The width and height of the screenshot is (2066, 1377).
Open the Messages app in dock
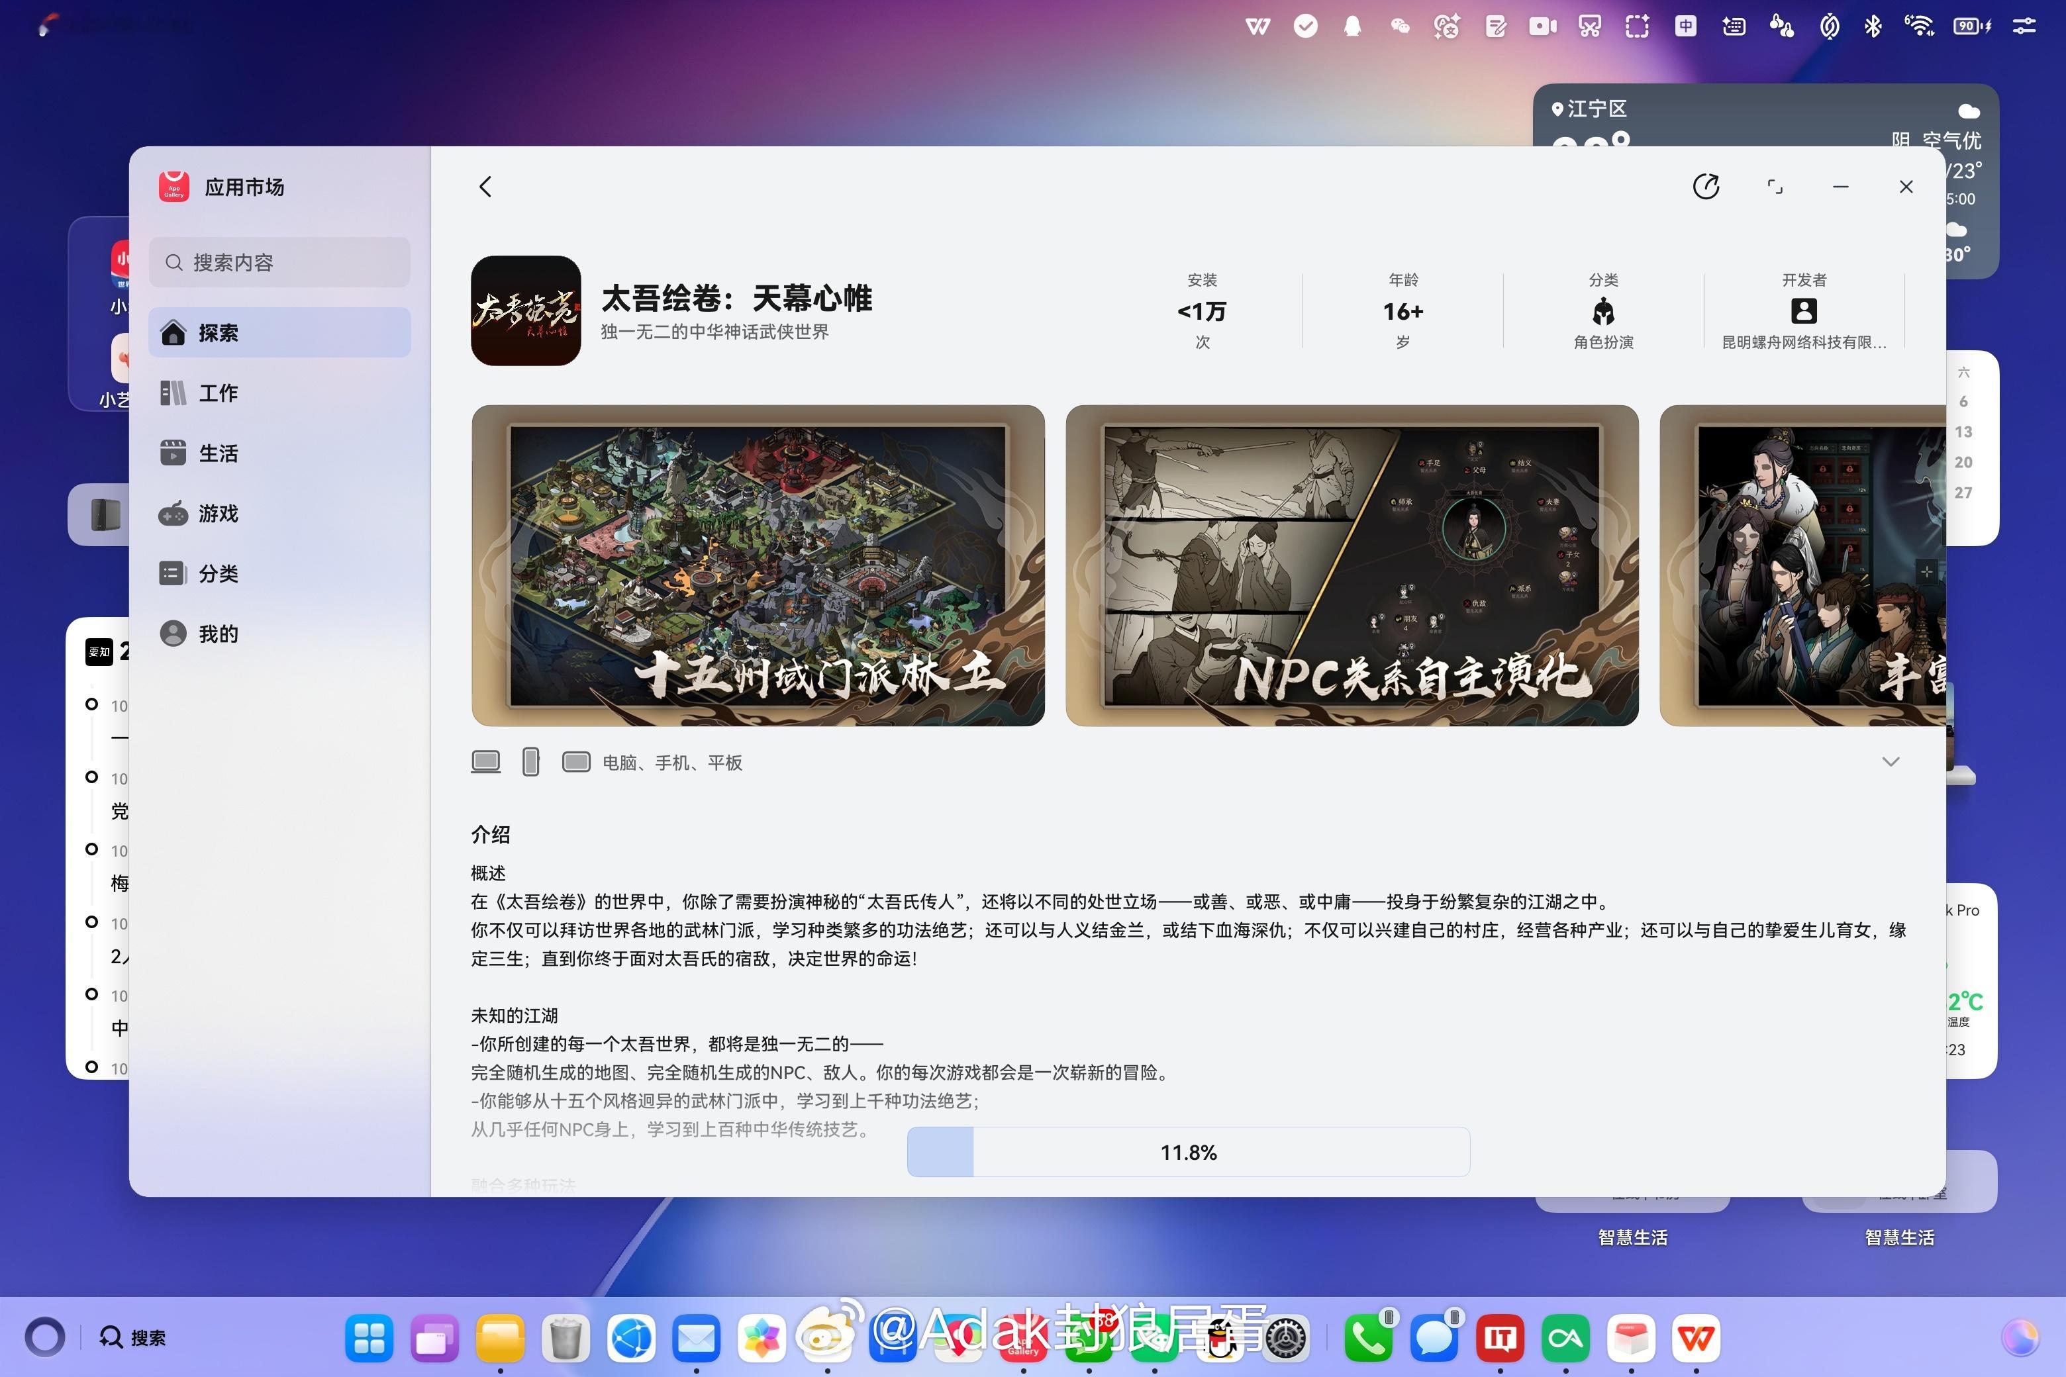[x=1434, y=1337]
